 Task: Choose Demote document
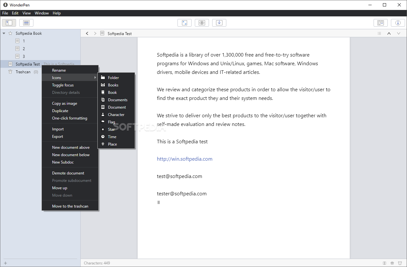[x=70, y=173]
